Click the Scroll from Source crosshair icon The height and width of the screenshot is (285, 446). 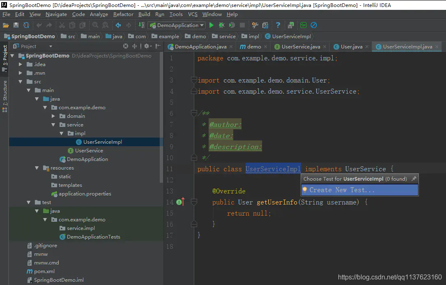tap(126, 46)
